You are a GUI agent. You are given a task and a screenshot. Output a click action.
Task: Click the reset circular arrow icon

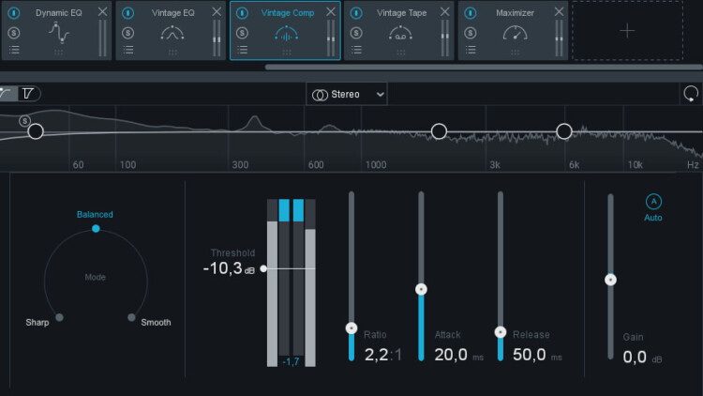(691, 94)
